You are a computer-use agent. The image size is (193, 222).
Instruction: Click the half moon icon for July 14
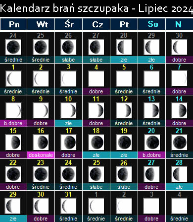179,110
